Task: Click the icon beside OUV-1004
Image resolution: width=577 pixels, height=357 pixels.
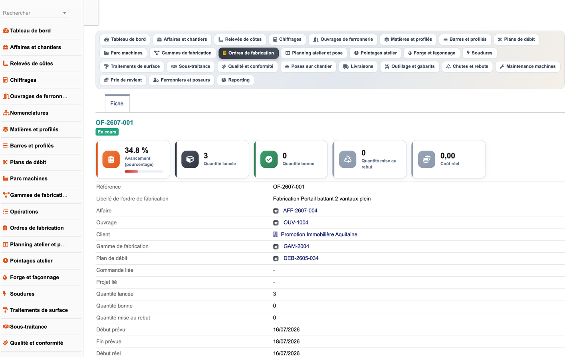Action: click(276, 223)
